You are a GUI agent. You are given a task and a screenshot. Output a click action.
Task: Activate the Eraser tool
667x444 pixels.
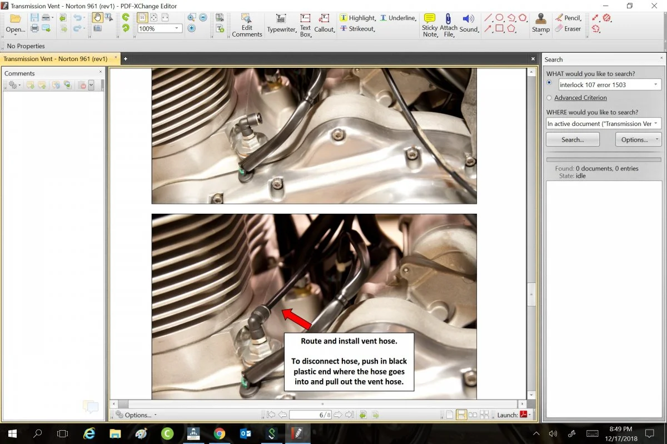pos(568,29)
